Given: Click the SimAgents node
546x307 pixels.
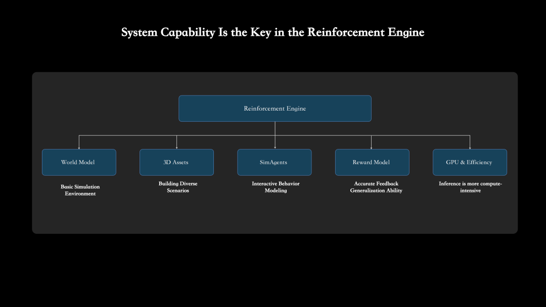Looking at the screenshot, I should pyautogui.click(x=275, y=163).
